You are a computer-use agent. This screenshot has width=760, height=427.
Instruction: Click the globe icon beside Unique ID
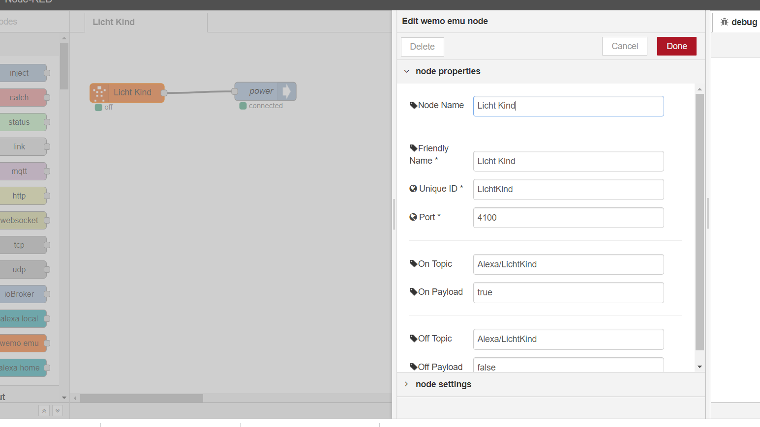tap(413, 189)
